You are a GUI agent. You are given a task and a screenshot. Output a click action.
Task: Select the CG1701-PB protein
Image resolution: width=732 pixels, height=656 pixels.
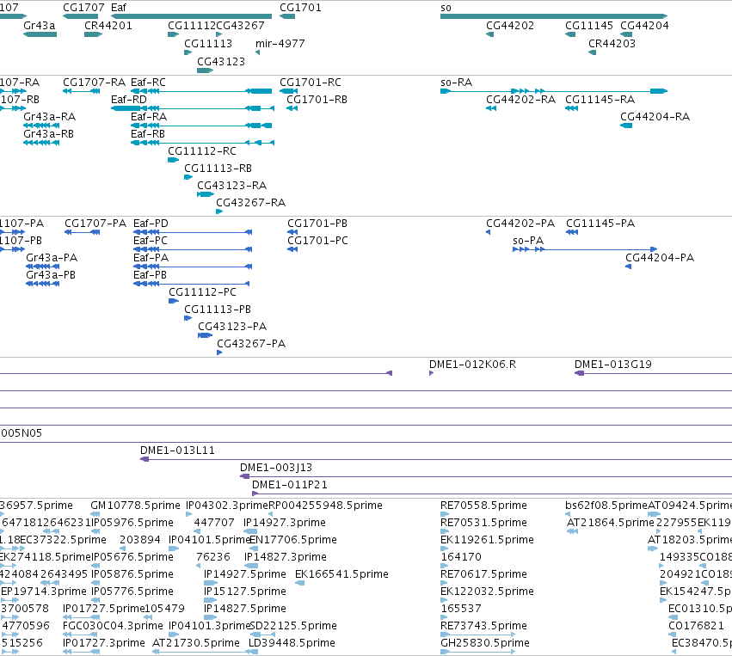click(x=292, y=232)
